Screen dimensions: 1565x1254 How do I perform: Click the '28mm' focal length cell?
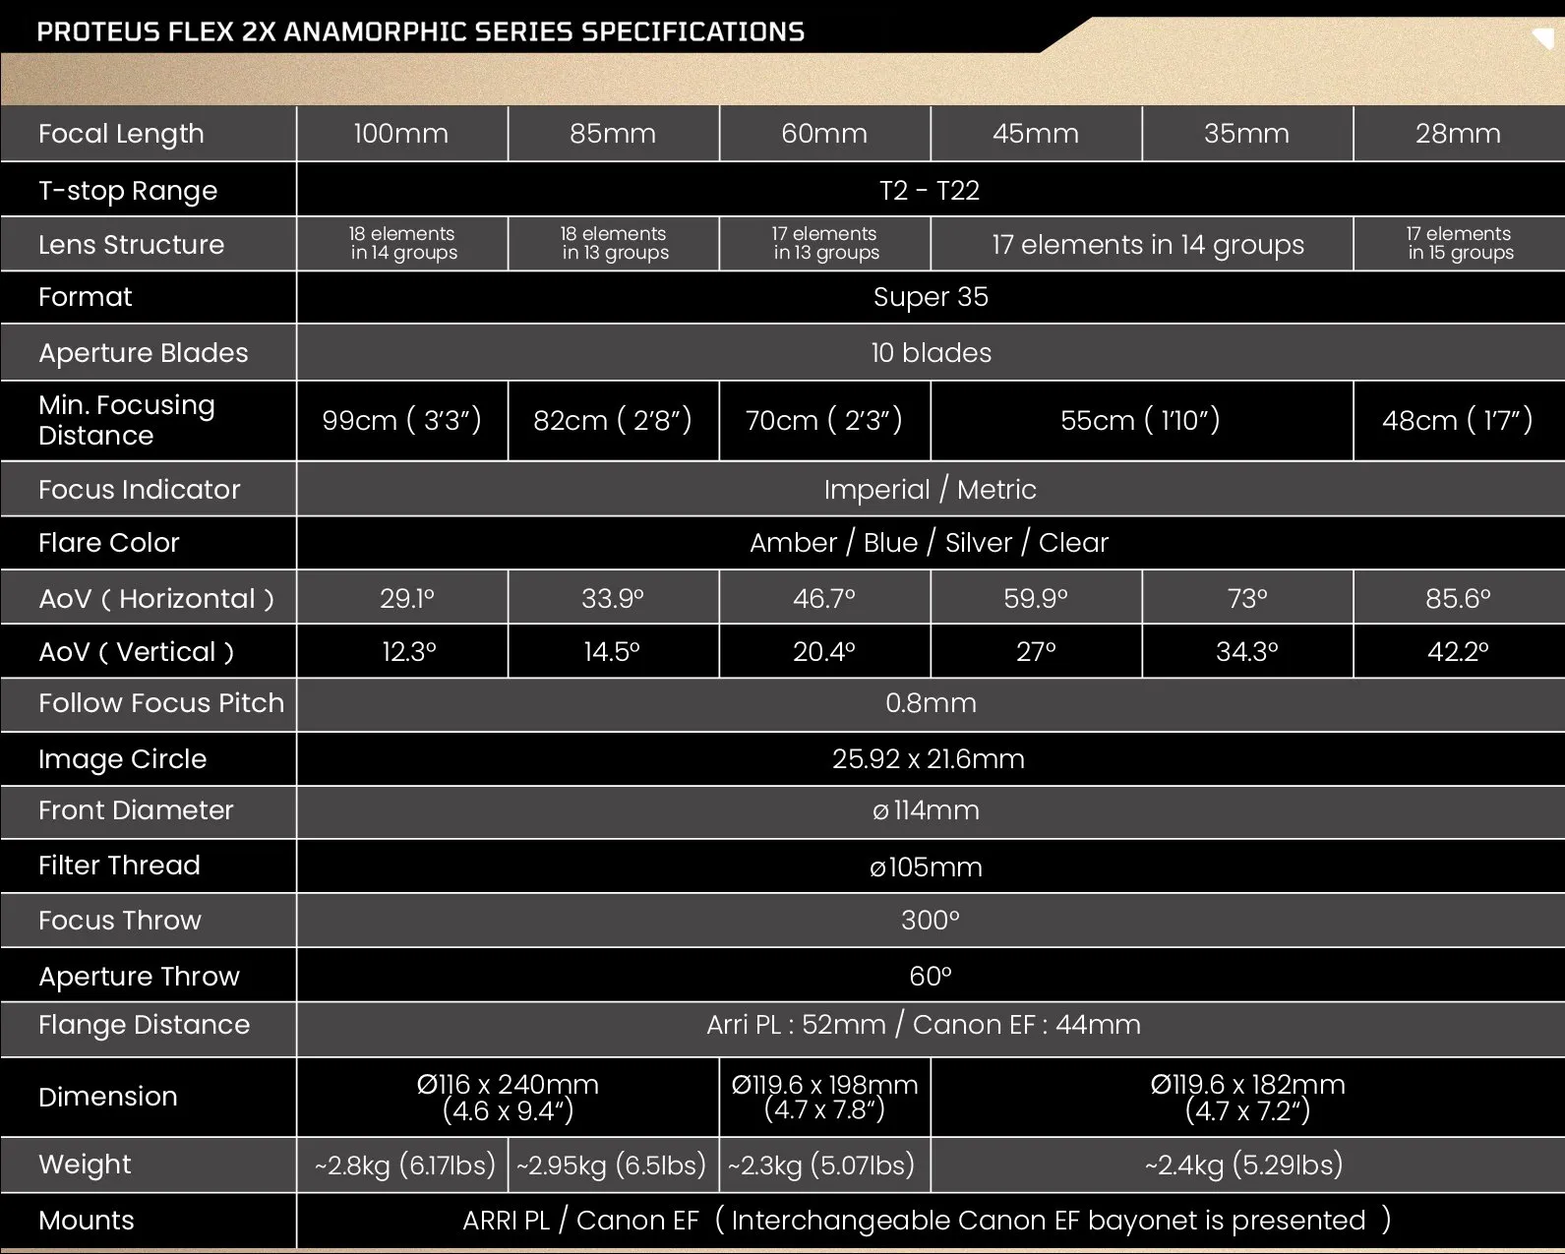(x=1459, y=134)
